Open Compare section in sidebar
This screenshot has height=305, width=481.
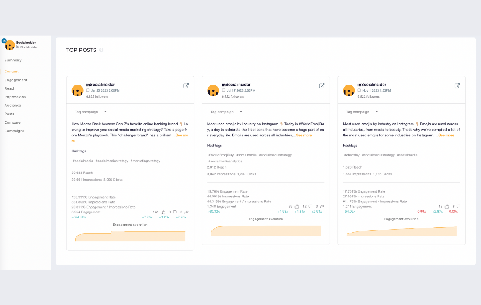(x=13, y=122)
